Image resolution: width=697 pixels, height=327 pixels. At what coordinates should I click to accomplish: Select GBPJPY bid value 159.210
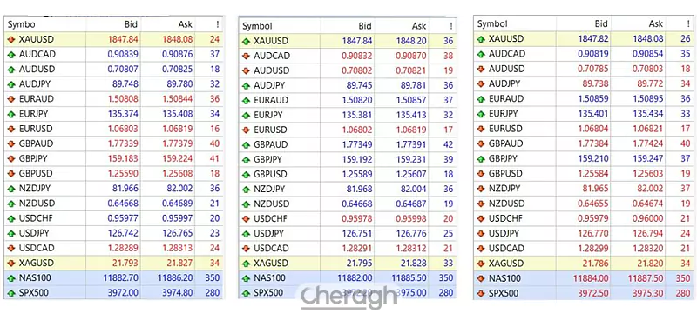pyautogui.click(x=593, y=158)
